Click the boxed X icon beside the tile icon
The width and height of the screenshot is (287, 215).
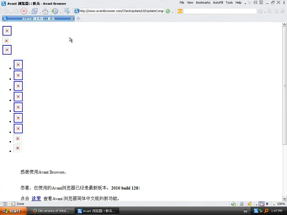pos(261,3)
